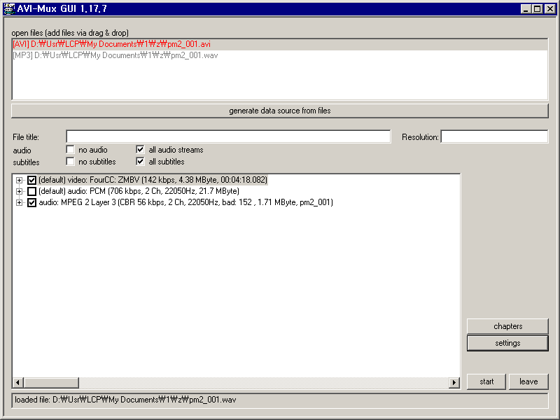Viewport: 560px width, 420px height.
Task: Click the AVI-Mux GUI title bar icon
Action: pos(9,8)
